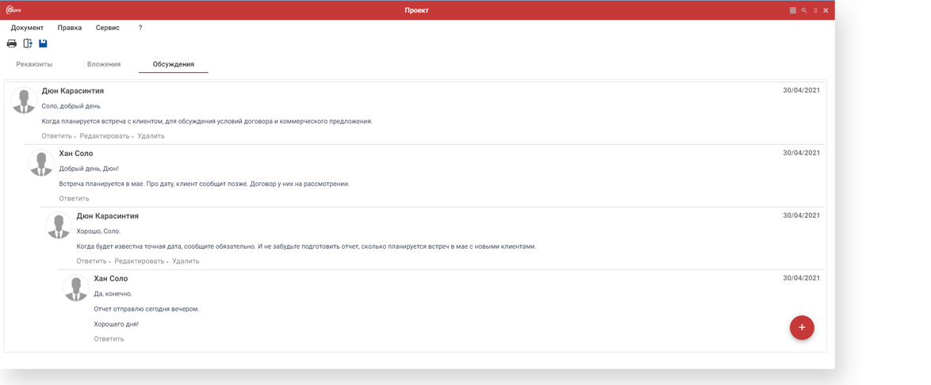Open the Сервис menu
The height and width of the screenshot is (385, 931).
coord(108,27)
